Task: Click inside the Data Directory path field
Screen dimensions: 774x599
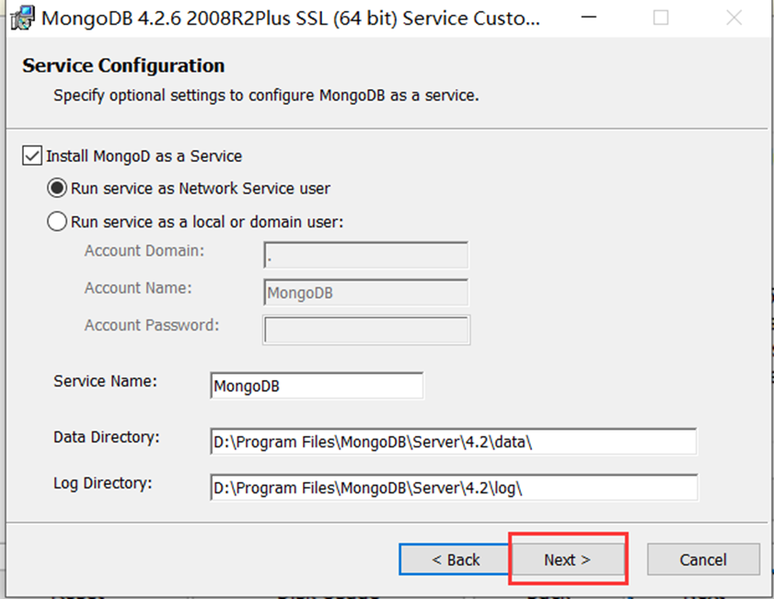Action: tap(453, 442)
